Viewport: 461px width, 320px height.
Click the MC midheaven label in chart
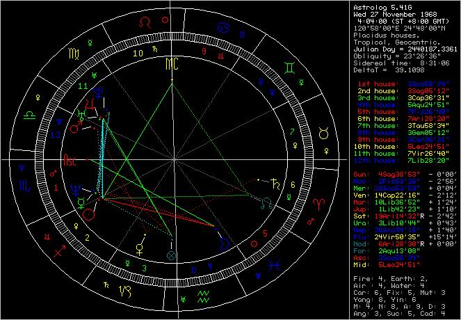tap(171, 65)
